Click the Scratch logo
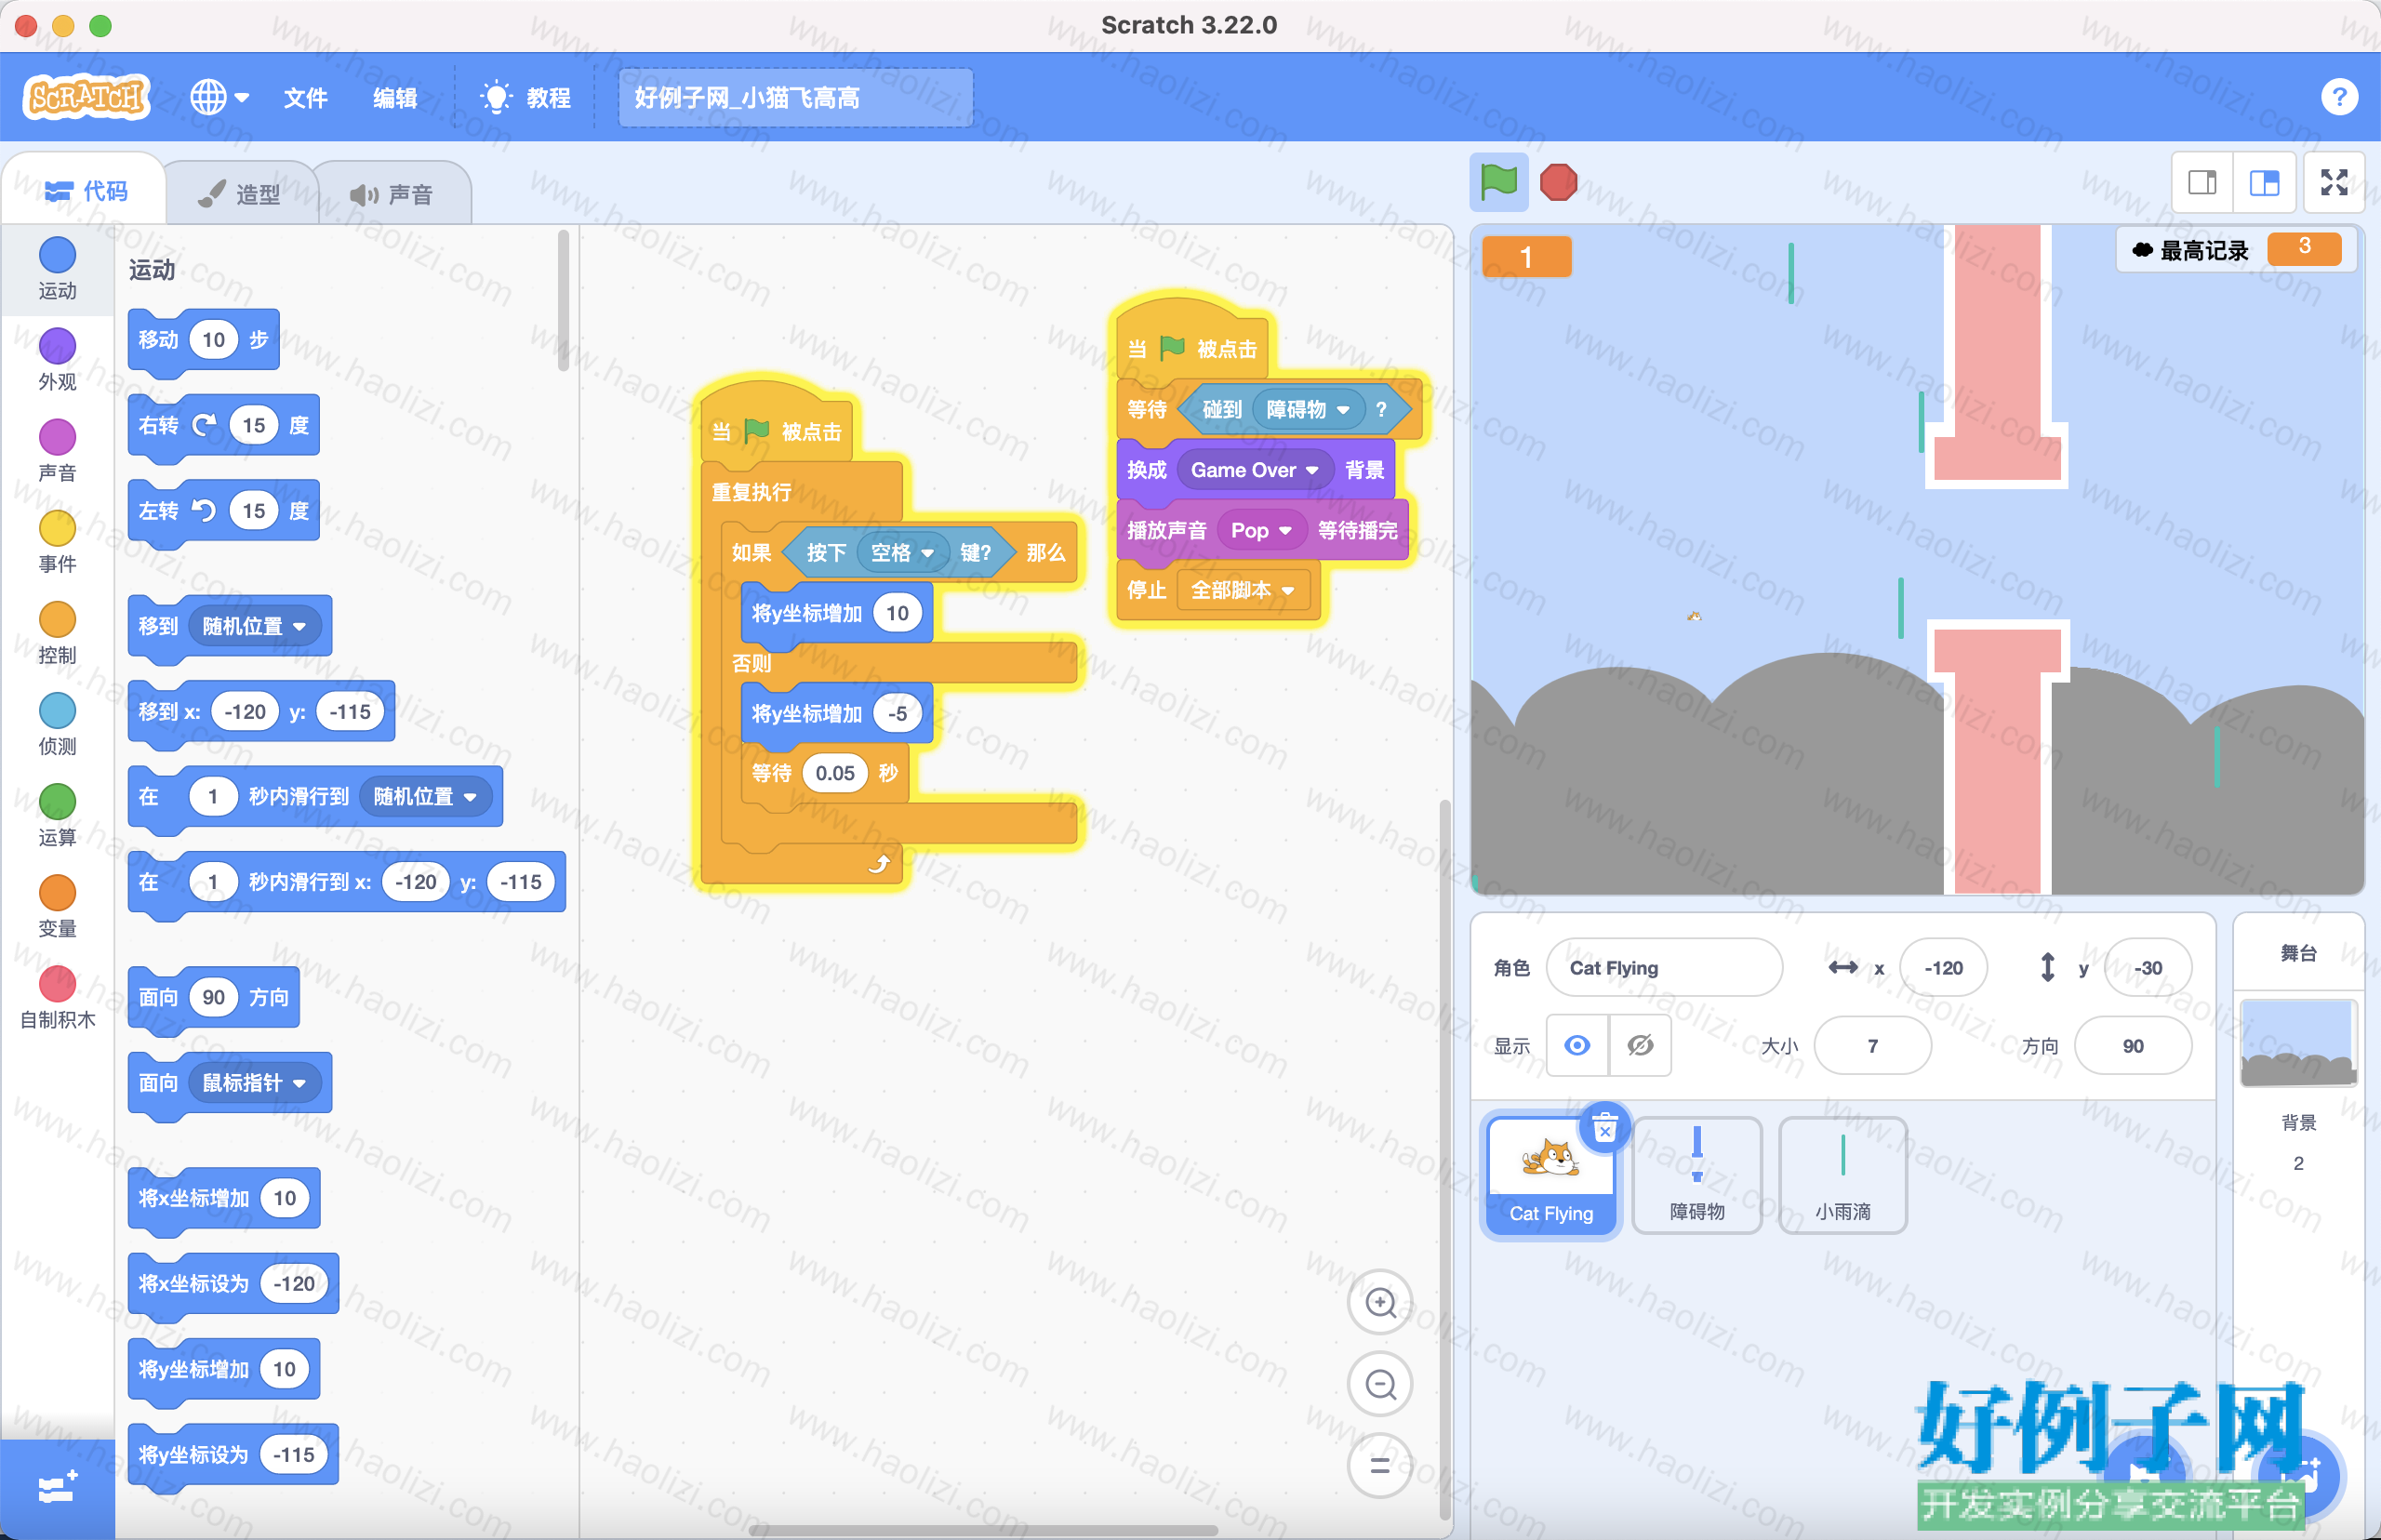 pos(86,97)
